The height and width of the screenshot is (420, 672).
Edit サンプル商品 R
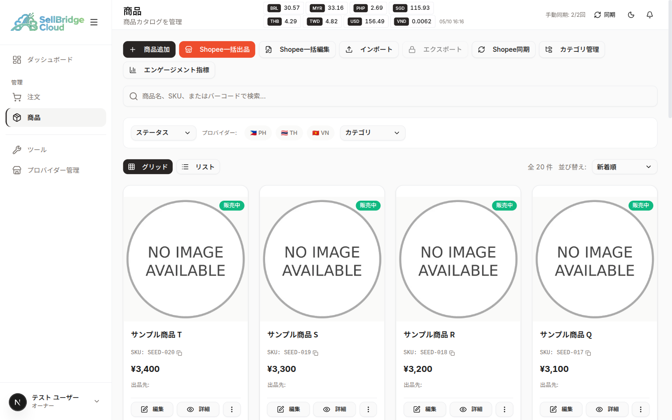pyautogui.click(x=424, y=409)
